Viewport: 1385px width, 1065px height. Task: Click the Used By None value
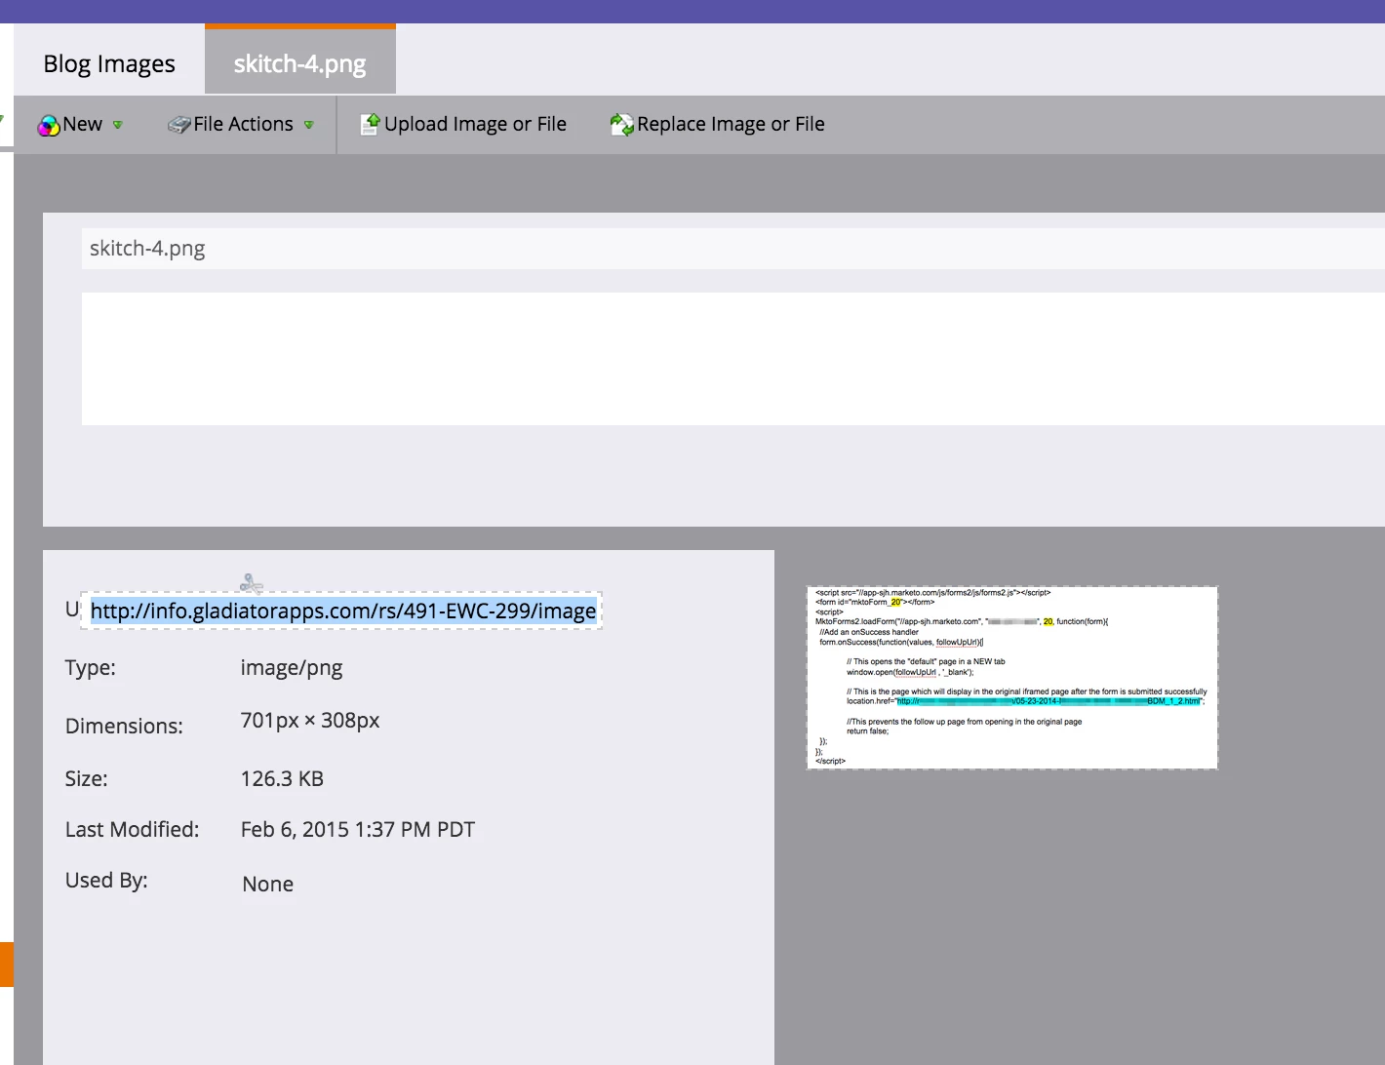(x=268, y=884)
